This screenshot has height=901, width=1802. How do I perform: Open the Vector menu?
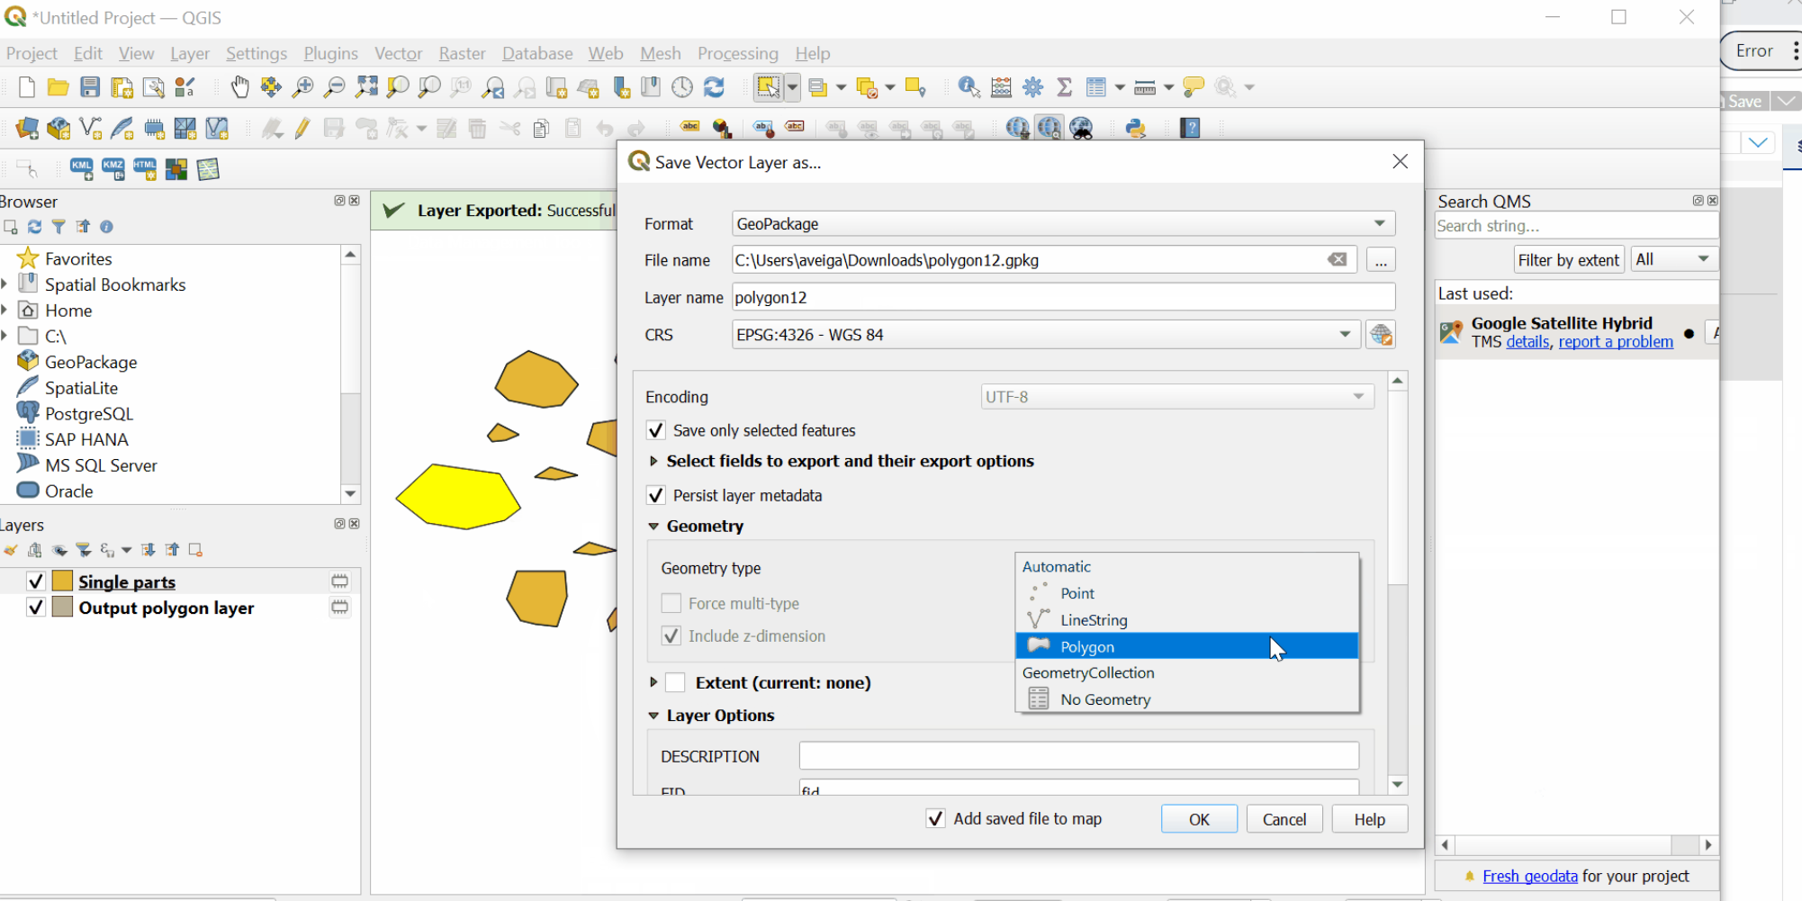tap(398, 53)
